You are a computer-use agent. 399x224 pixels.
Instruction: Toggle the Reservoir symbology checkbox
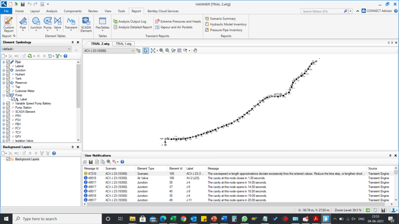pos(8,83)
